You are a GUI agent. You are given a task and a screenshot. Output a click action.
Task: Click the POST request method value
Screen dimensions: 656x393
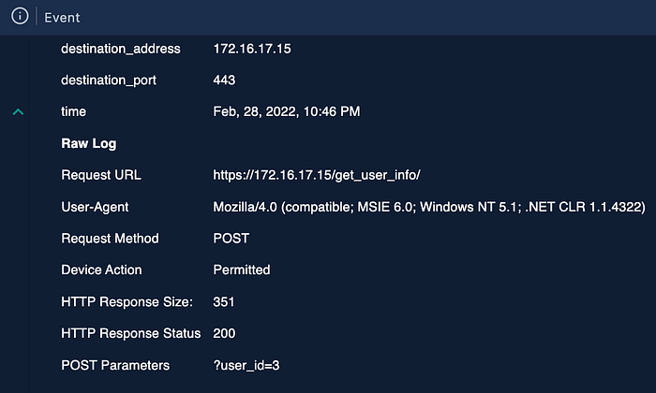click(x=231, y=239)
